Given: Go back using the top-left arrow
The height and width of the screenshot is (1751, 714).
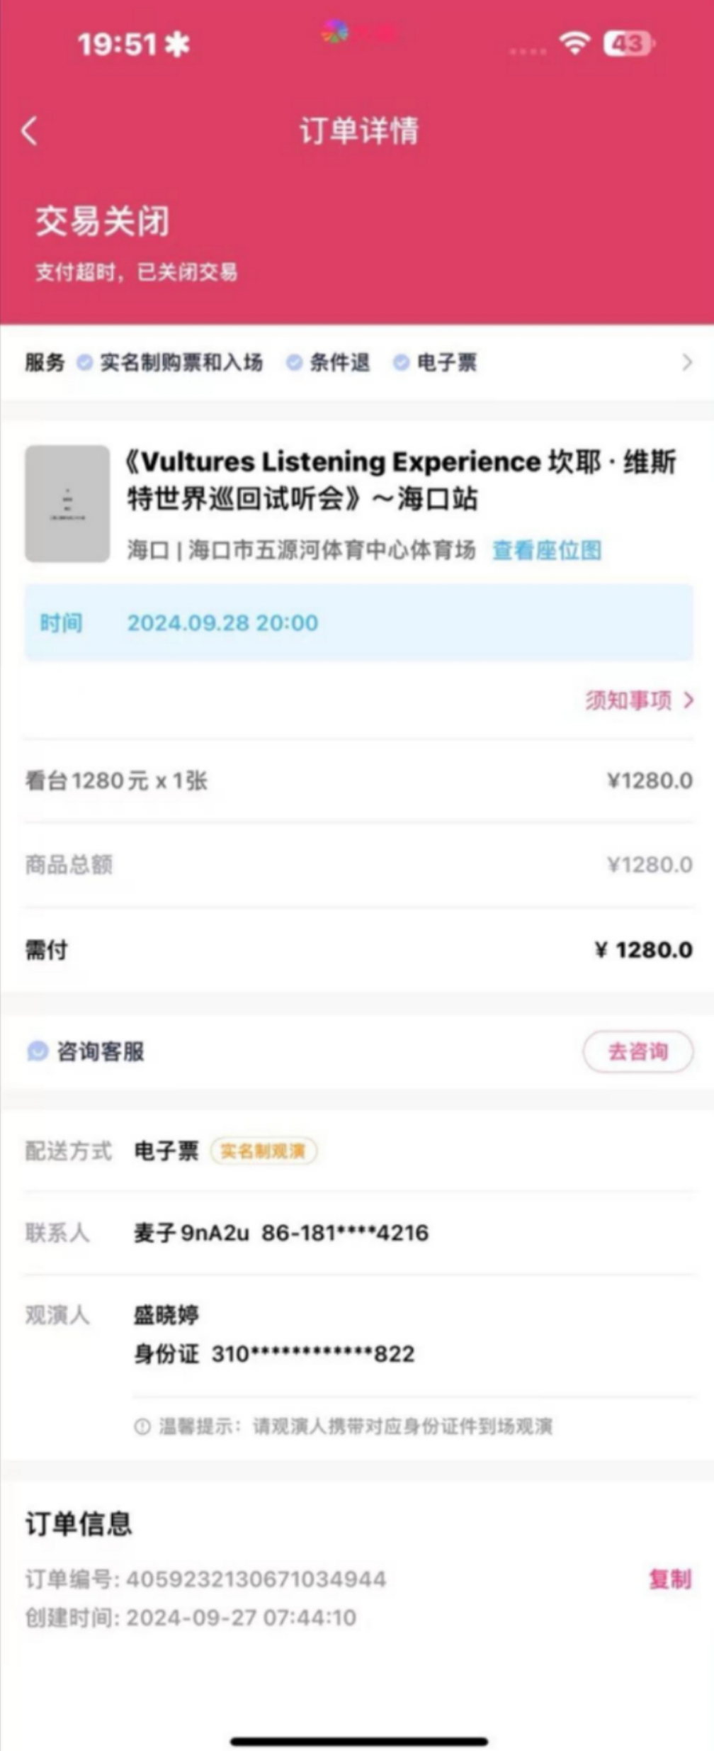Looking at the screenshot, I should [29, 131].
